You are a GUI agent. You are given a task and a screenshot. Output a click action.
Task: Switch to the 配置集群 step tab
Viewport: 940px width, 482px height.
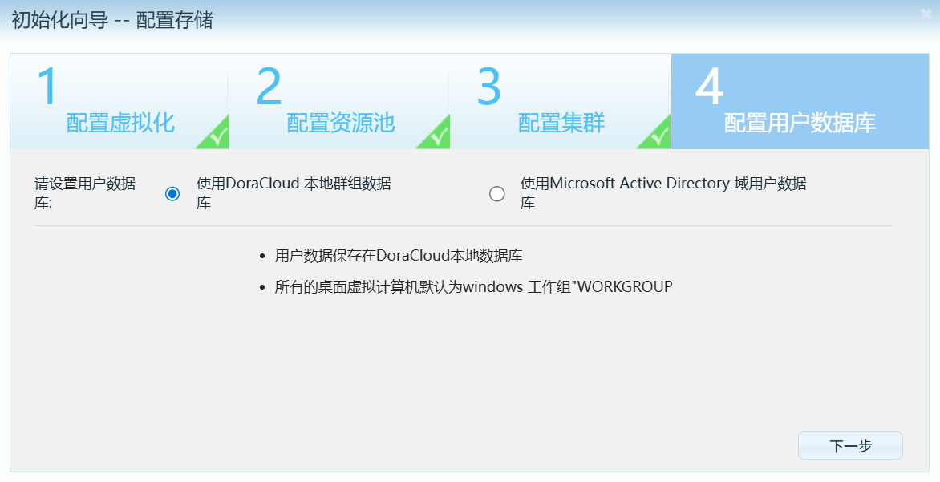click(x=561, y=123)
